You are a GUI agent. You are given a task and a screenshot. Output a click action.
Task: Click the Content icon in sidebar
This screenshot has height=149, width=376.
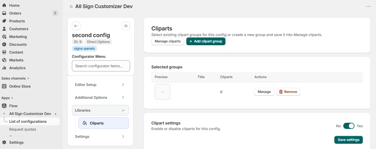[x=4, y=52]
